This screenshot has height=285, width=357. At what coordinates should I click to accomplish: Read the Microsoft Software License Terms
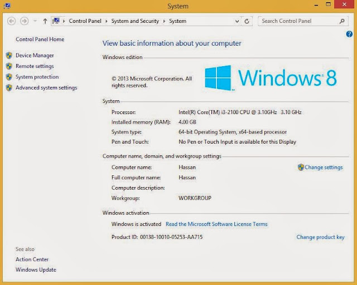[216, 224]
